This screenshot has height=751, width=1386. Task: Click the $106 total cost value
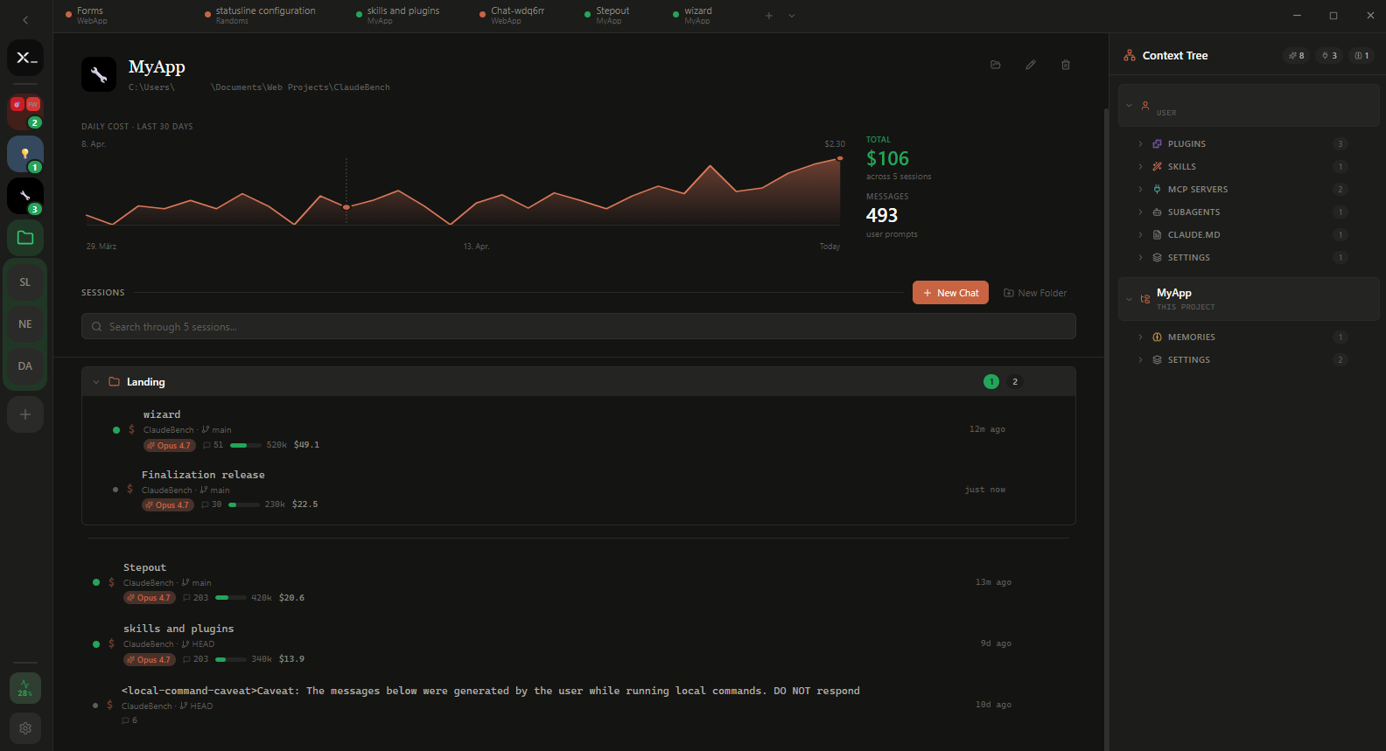887,158
